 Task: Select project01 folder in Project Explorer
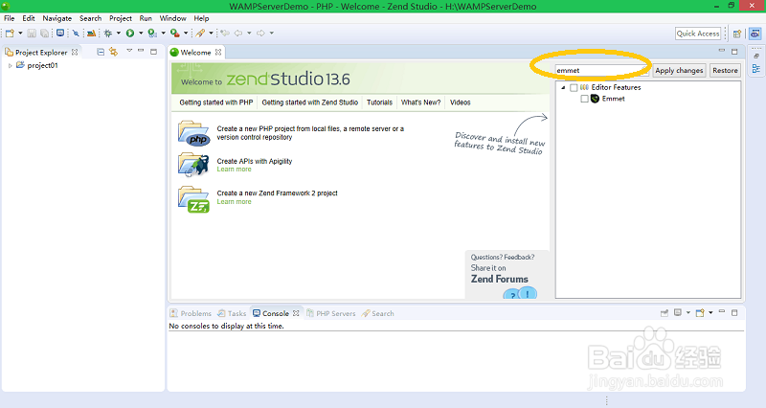pos(37,65)
